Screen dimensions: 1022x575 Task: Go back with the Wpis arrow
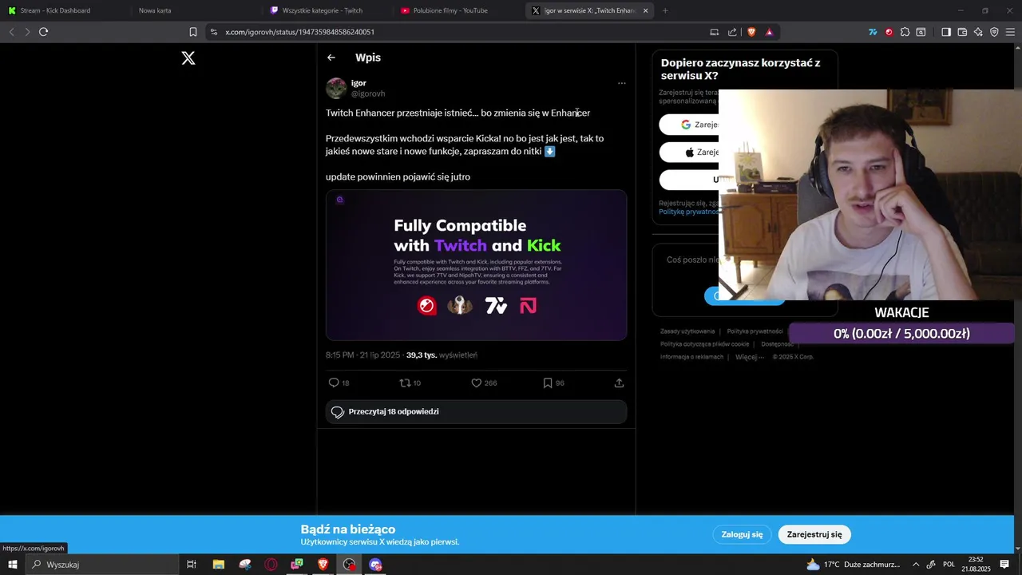(331, 57)
